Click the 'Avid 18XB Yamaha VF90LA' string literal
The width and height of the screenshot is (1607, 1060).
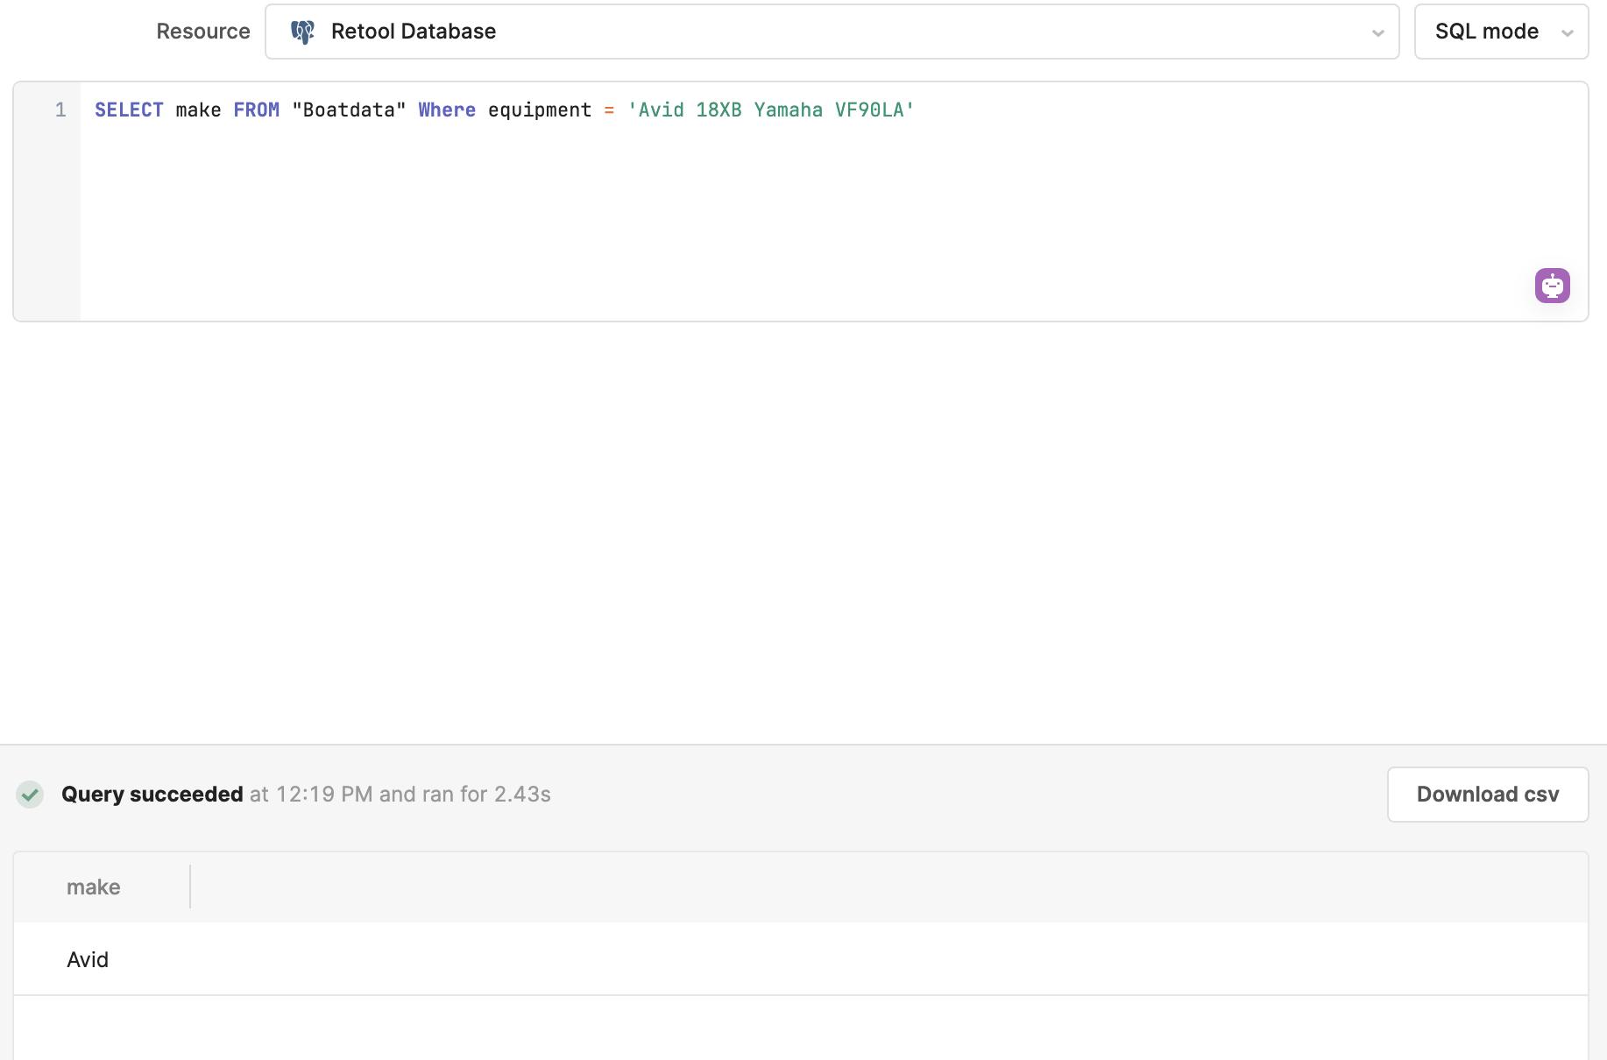[x=771, y=110]
